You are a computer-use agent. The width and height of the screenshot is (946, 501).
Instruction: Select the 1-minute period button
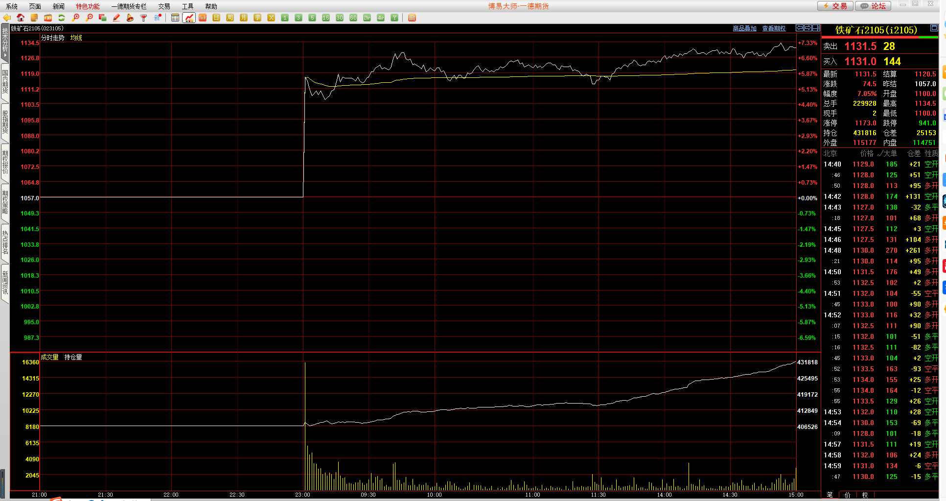[x=285, y=18]
